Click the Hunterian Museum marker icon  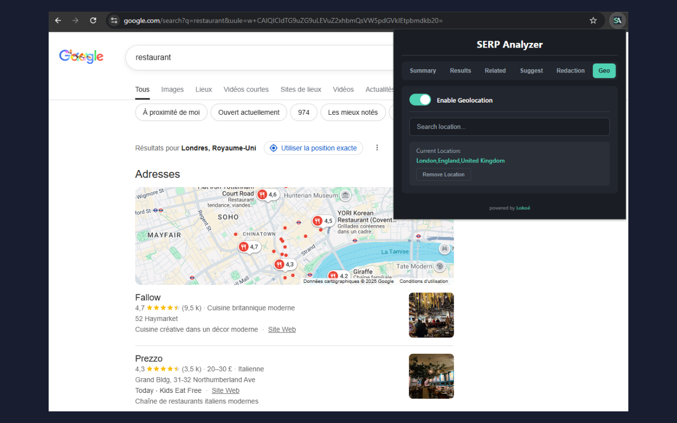(x=345, y=195)
